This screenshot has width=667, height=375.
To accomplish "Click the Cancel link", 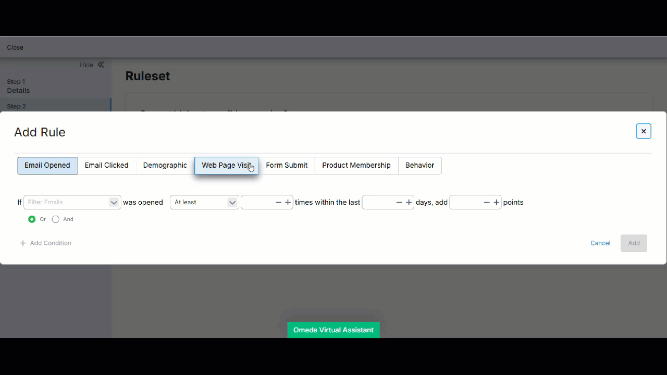I will click(x=600, y=243).
